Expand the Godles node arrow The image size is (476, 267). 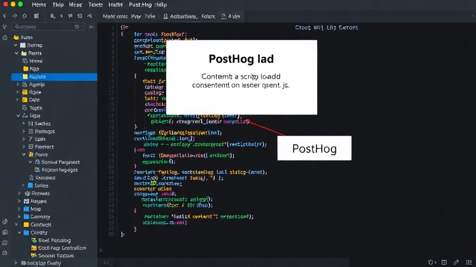click(x=24, y=123)
